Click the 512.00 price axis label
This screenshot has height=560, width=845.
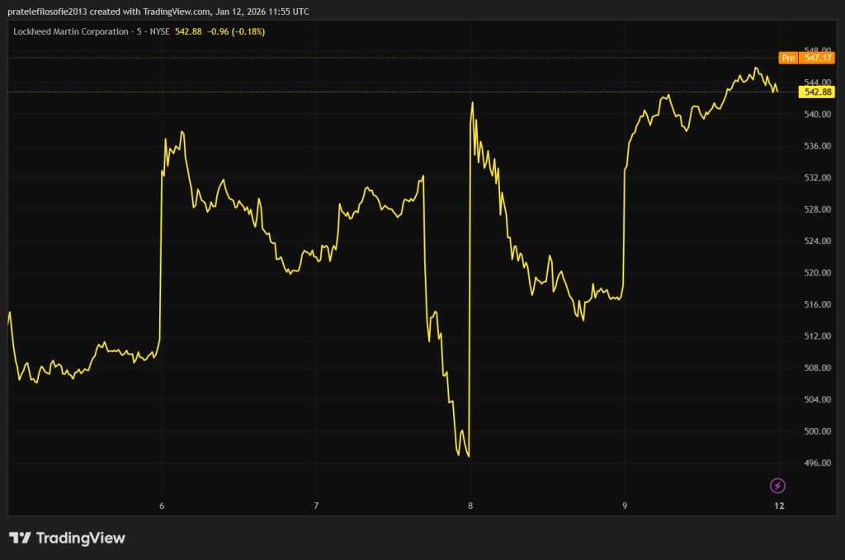coord(817,336)
